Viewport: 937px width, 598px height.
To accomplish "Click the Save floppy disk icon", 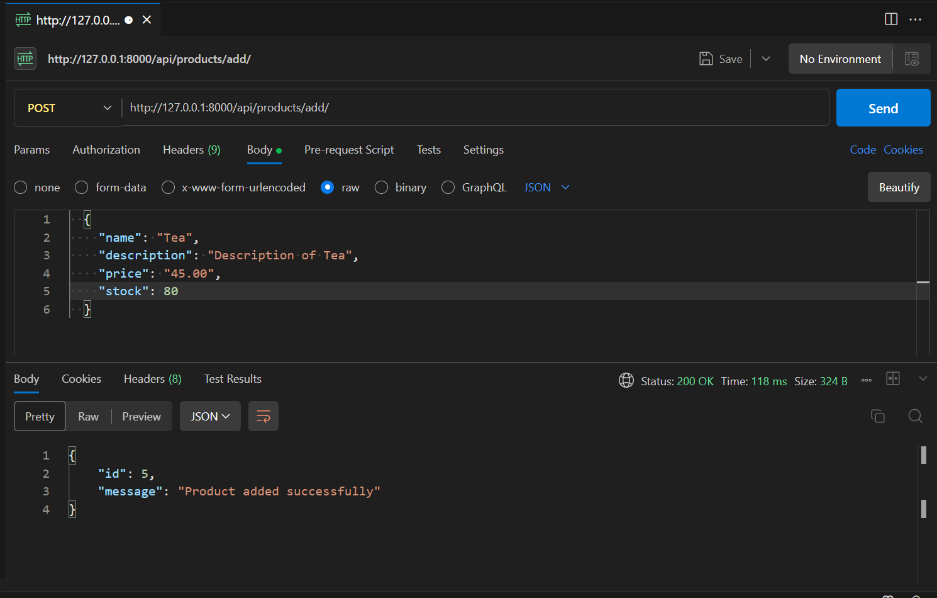I will coord(706,59).
